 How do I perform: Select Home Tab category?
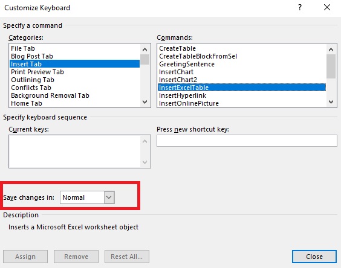75,103
